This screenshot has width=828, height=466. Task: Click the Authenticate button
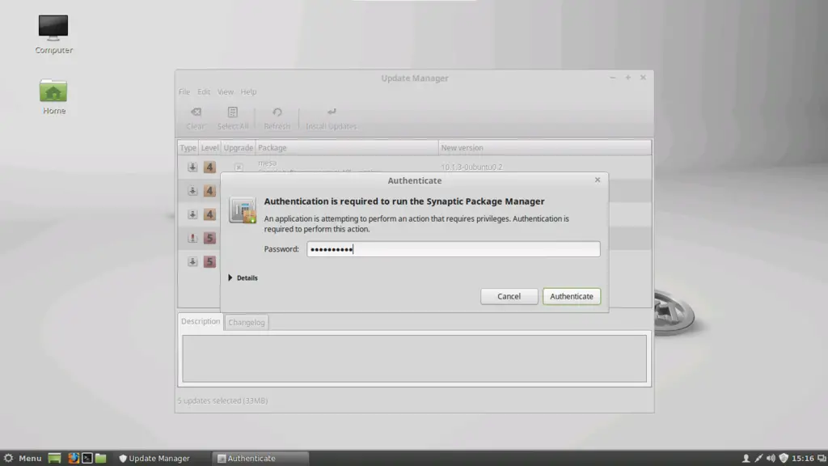572,296
